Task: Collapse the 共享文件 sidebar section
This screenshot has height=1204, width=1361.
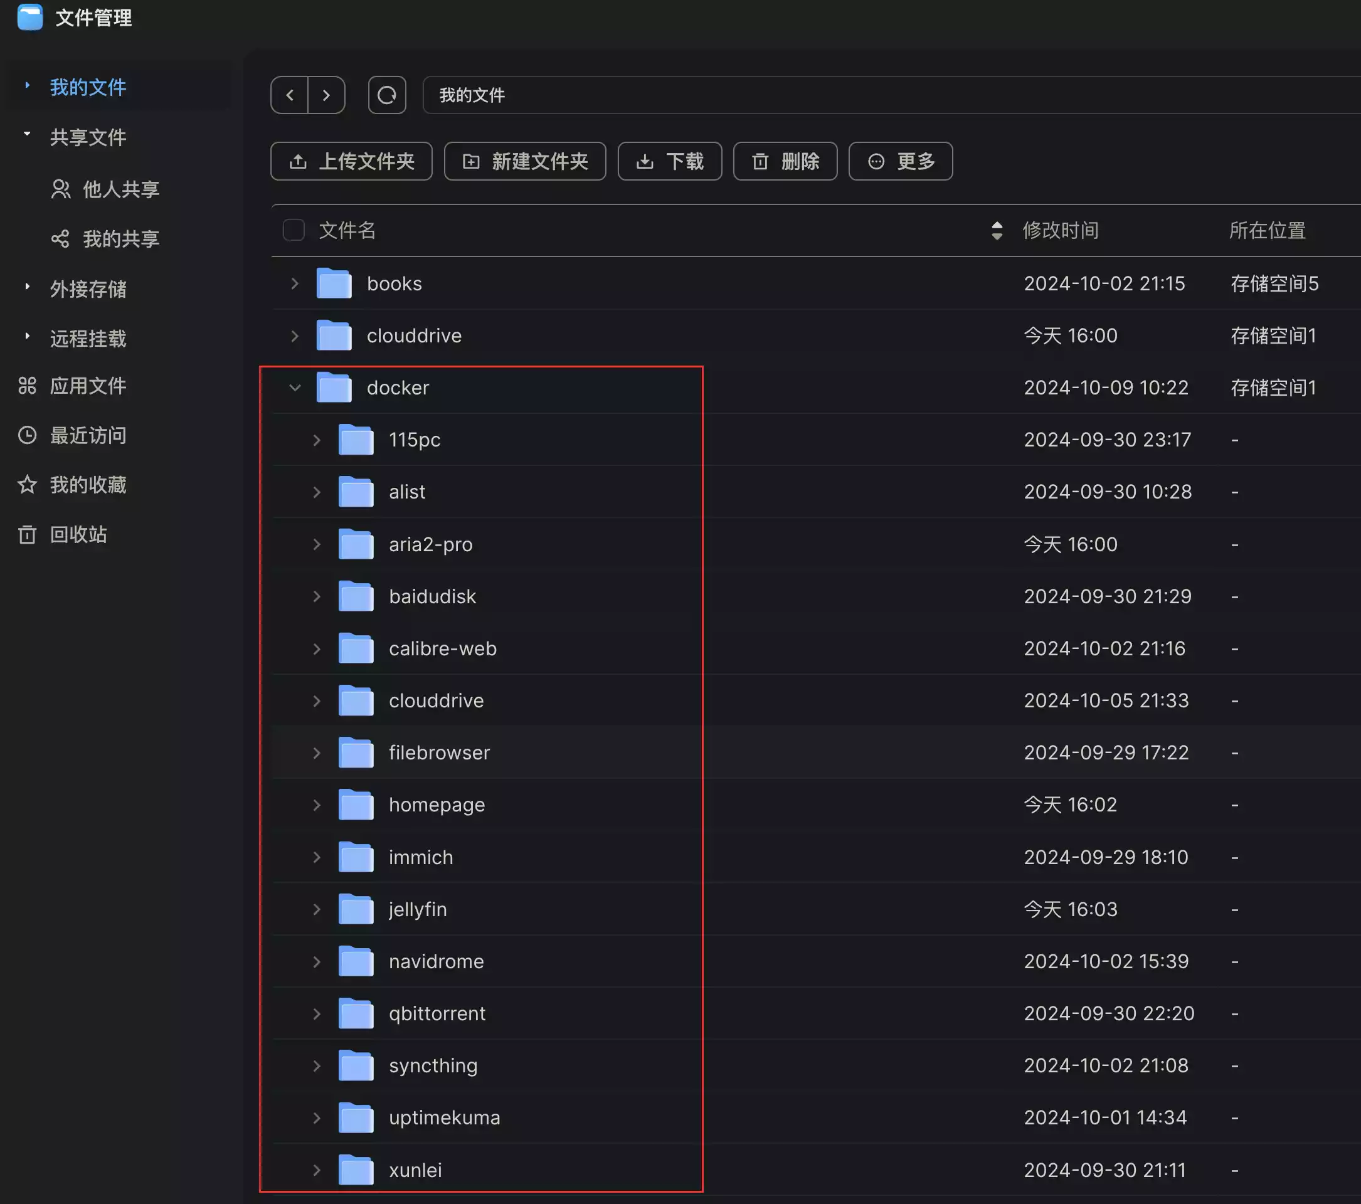Action: click(28, 135)
